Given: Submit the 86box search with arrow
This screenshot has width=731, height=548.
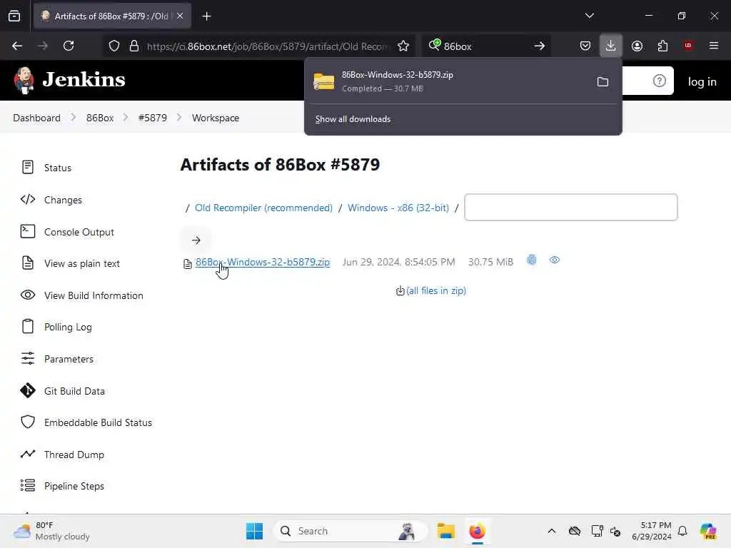Looking at the screenshot, I should pyautogui.click(x=540, y=46).
